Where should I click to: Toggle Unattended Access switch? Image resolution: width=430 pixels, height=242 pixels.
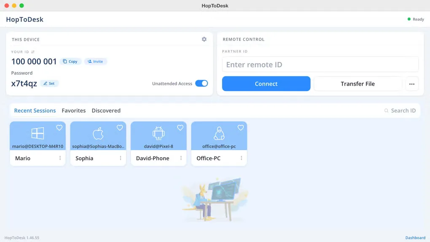coord(202,83)
